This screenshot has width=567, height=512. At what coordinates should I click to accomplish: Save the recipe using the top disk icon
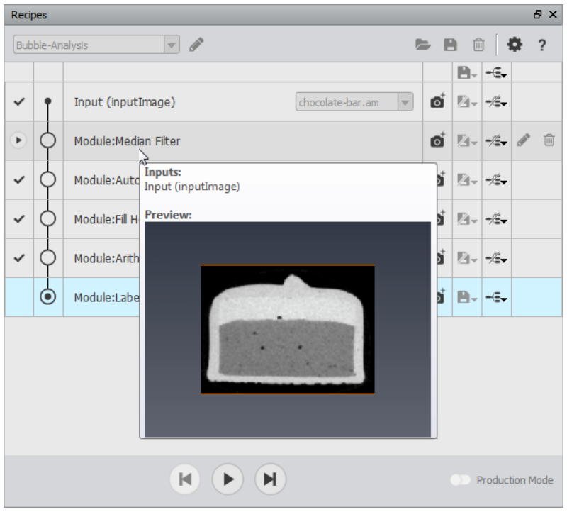coord(450,45)
